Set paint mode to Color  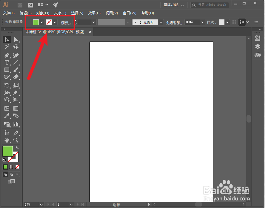pos(5,167)
